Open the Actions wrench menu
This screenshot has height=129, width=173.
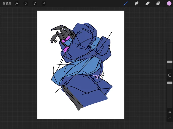click(17, 4)
